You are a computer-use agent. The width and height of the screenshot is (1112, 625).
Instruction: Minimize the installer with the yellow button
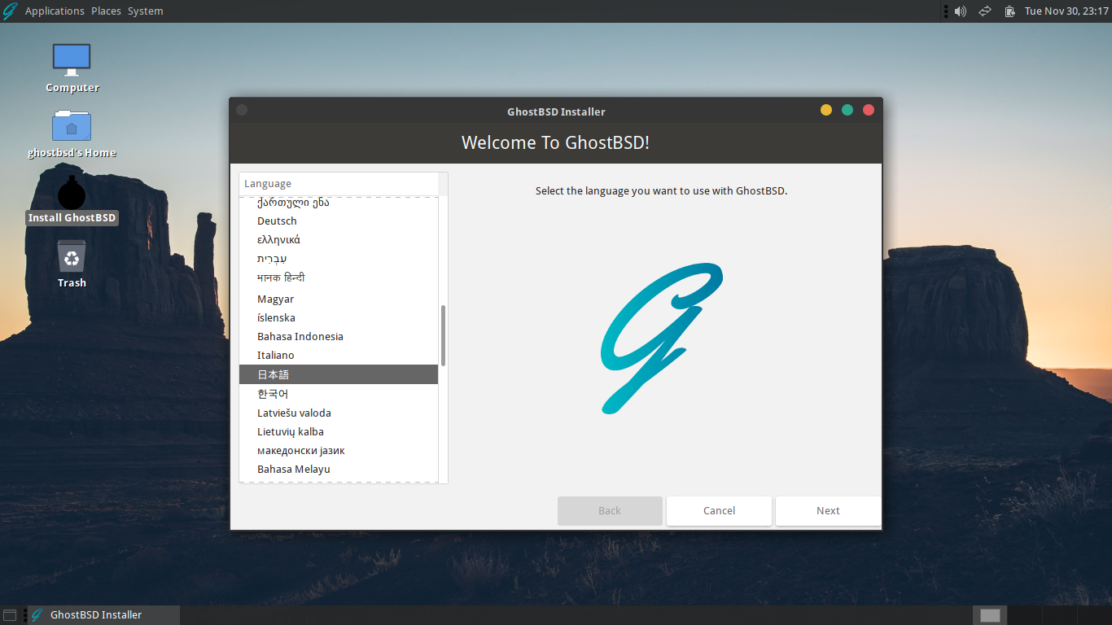(x=826, y=110)
